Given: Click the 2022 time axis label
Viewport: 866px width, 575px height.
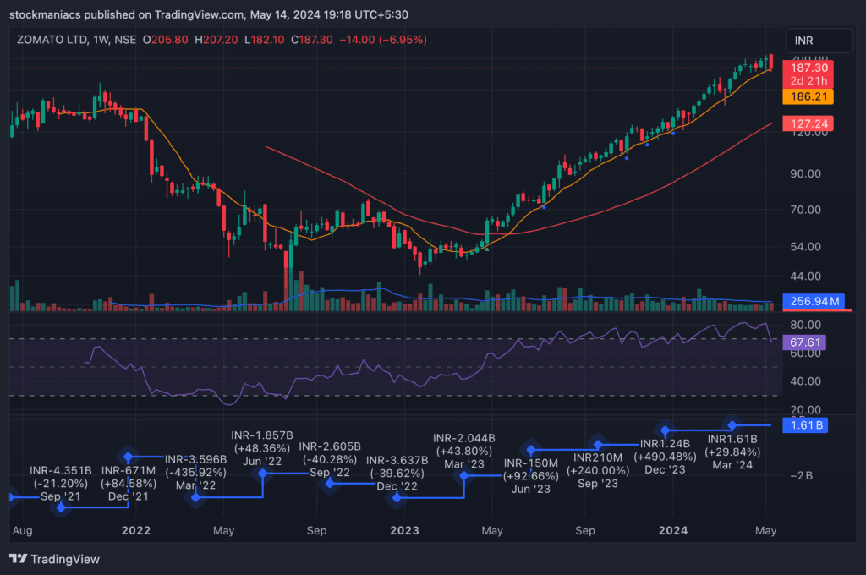Looking at the screenshot, I should [136, 530].
